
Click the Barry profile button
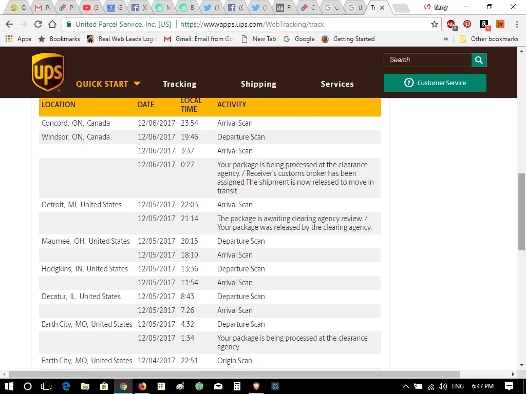pos(436,7)
